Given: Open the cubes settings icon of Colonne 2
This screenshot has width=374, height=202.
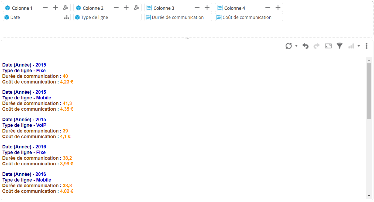Looking at the screenshot, I should [136, 8].
